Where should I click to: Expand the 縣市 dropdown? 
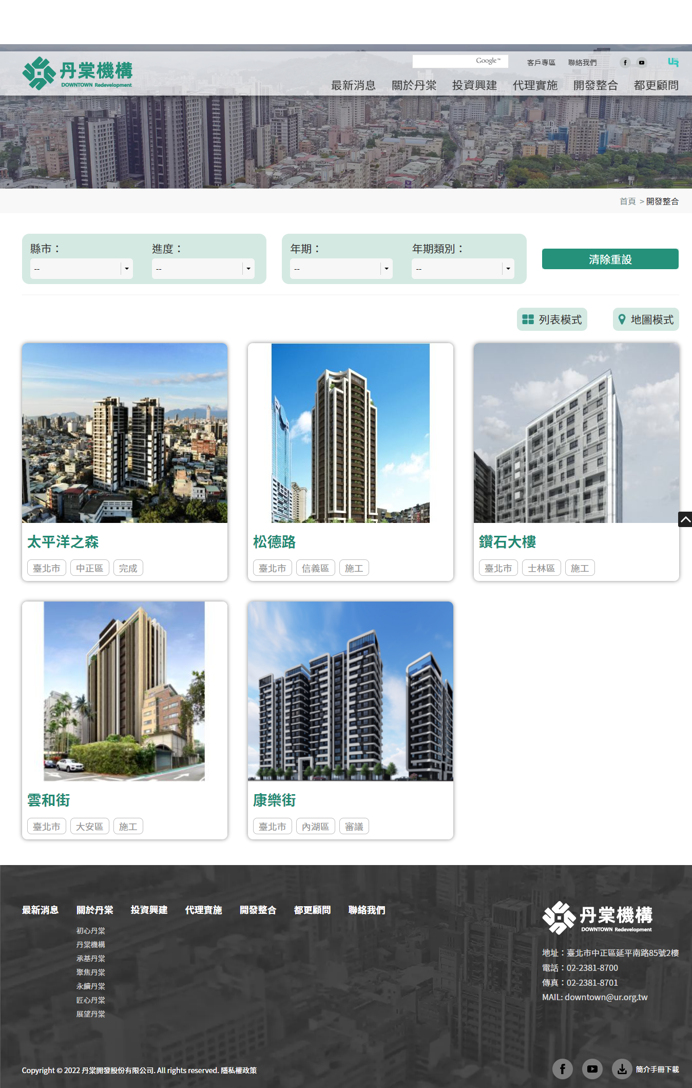click(x=82, y=269)
